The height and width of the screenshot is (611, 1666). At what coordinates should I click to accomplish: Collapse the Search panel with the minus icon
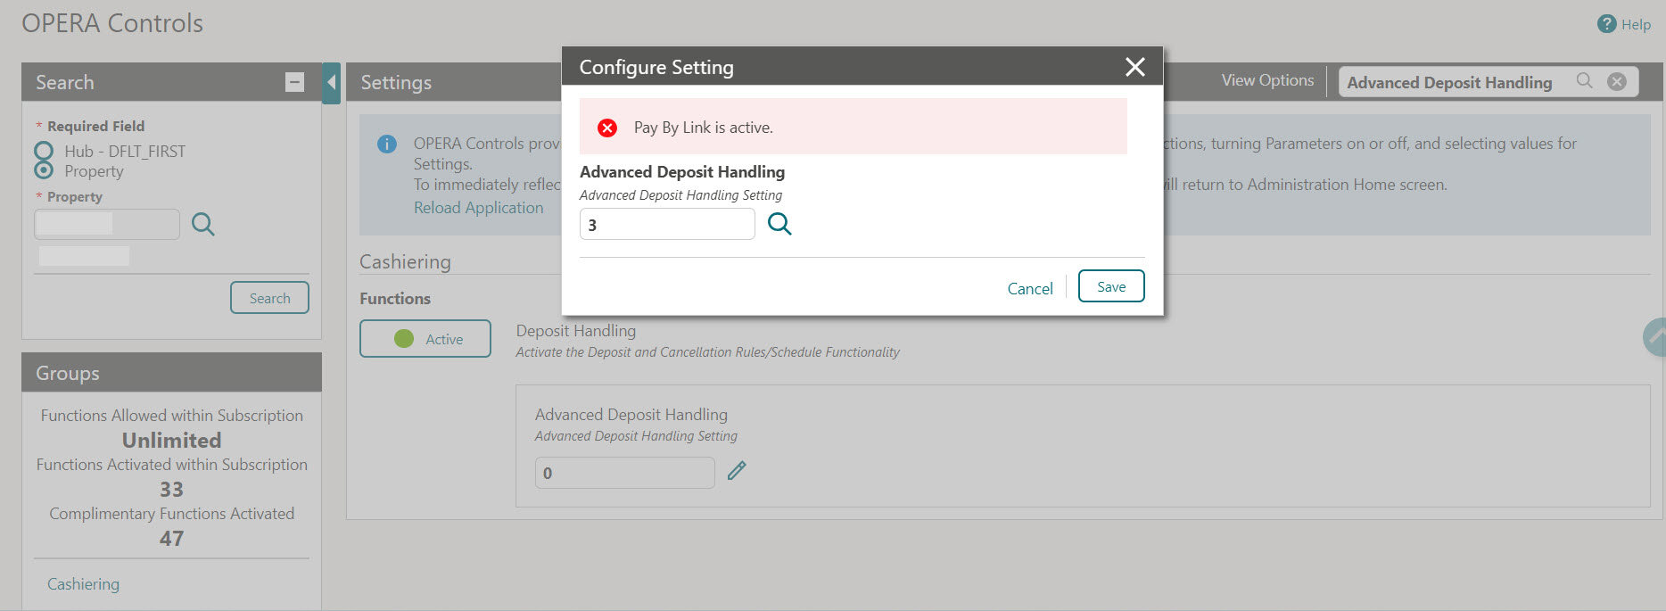click(x=294, y=82)
